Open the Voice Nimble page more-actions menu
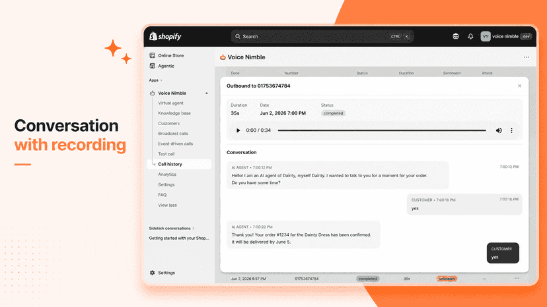 526,57
